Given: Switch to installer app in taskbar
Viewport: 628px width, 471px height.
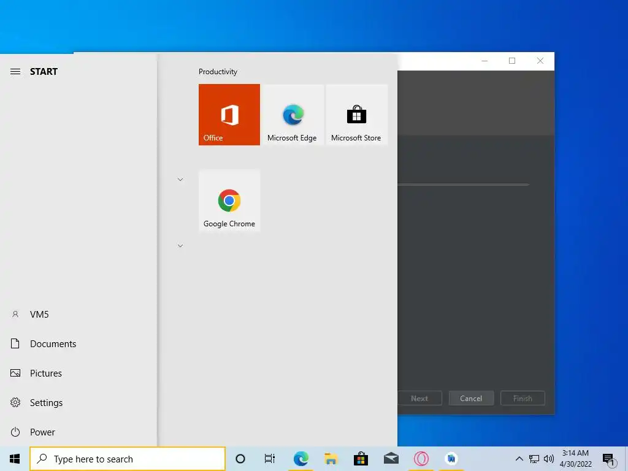Looking at the screenshot, I should click(451, 459).
